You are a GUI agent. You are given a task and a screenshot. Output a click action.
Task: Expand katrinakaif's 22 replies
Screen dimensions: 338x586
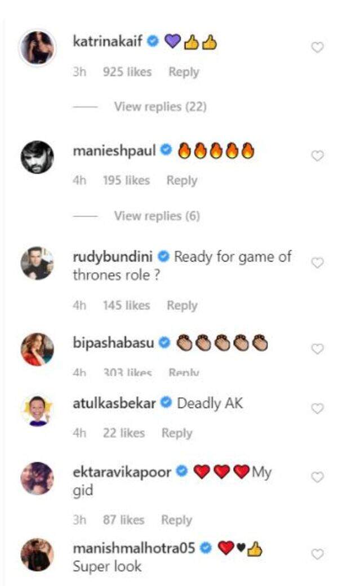coord(160,106)
